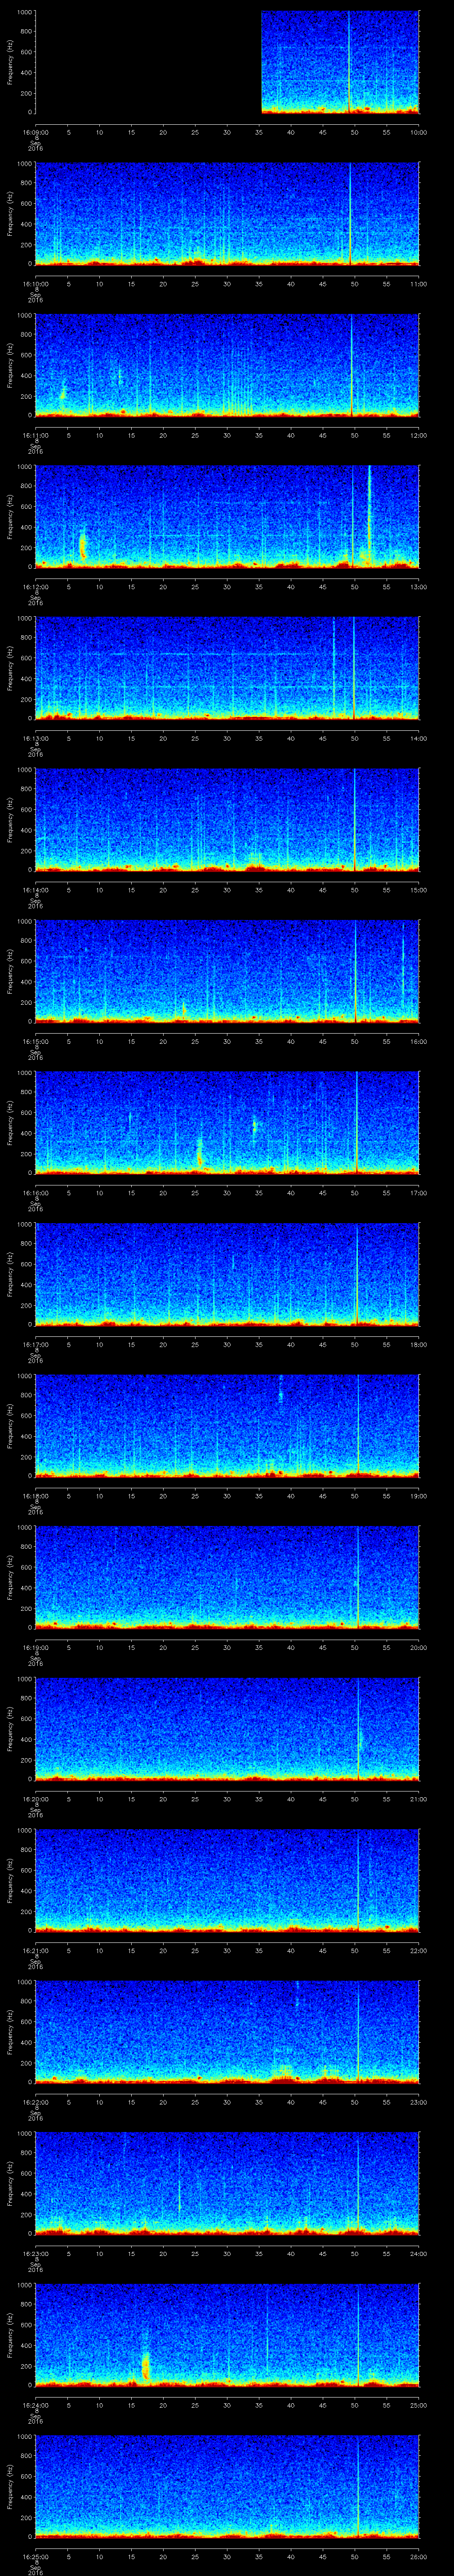Open the spectrogram panel starting at 16:09:00
Viewport: 454px width, 2576px height.
pos(227,62)
